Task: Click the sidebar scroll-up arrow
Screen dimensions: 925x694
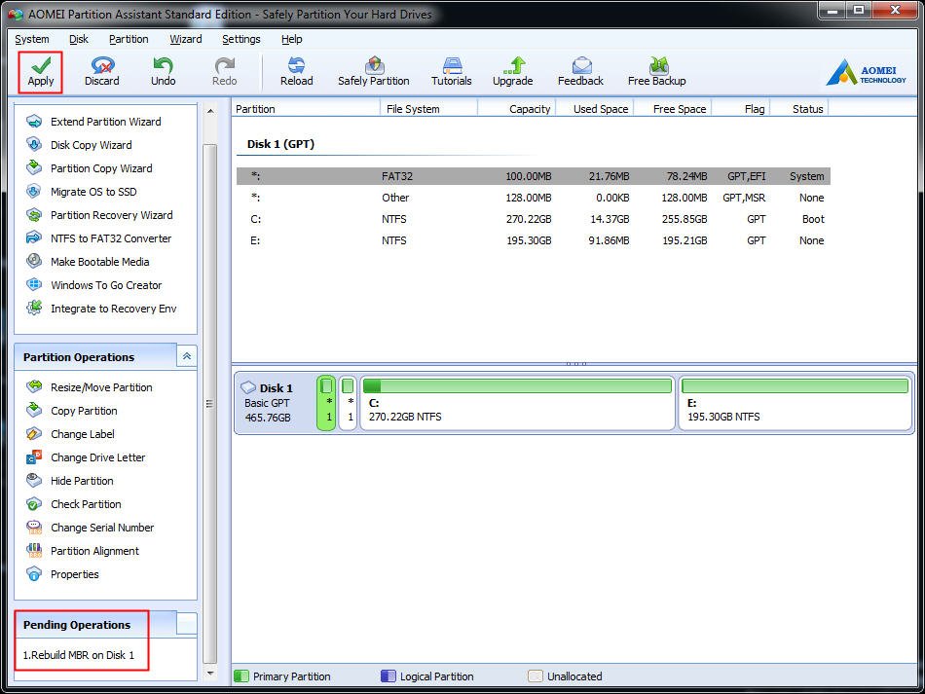Action: [x=210, y=111]
